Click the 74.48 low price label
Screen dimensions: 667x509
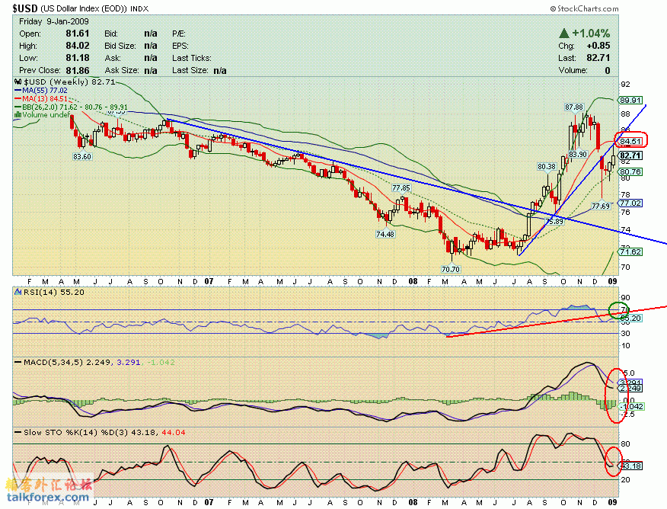[385, 234]
